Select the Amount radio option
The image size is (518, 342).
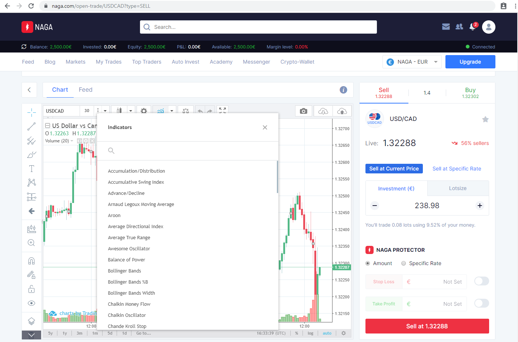coord(368,263)
